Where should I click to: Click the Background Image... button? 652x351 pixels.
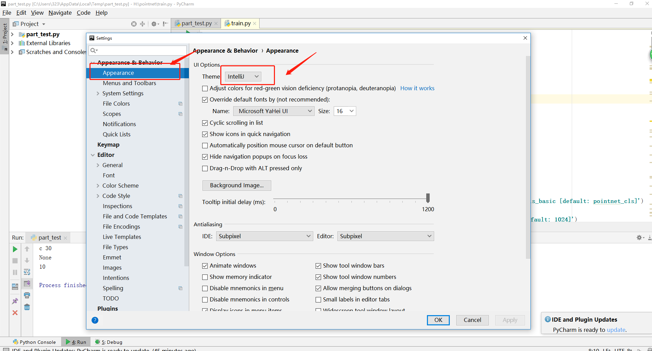click(x=237, y=185)
